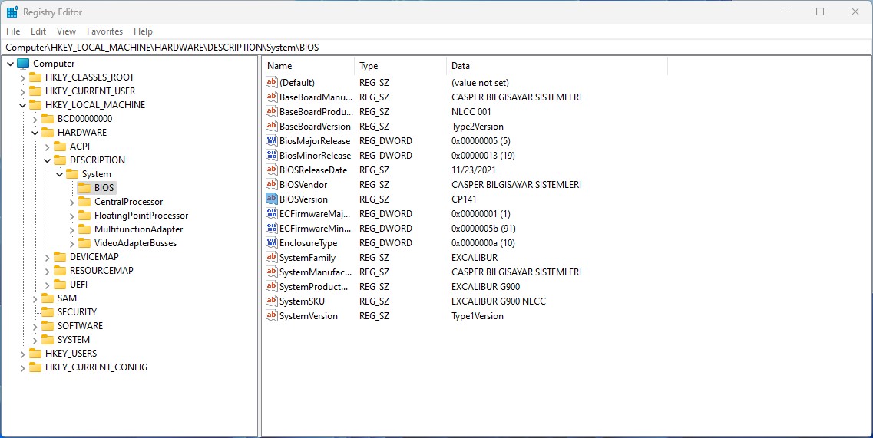Click the HKEY_CURRENT_CONFIG folder icon
This screenshot has height=438, width=873.
coord(35,367)
